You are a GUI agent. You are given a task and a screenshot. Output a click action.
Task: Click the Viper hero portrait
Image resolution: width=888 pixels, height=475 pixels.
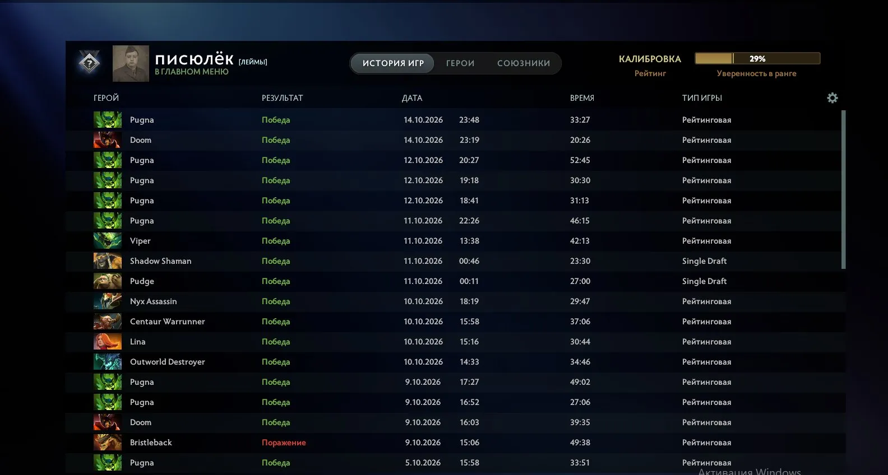108,241
